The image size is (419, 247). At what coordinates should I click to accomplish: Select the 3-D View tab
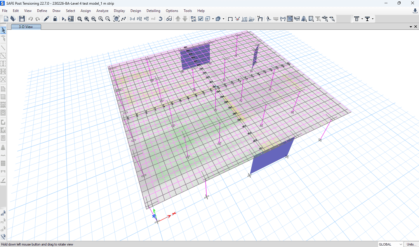click(x=26, y=27)
